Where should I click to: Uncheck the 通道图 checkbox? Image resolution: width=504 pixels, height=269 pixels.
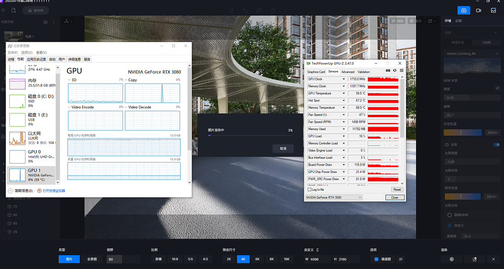(x=377, y=259)
